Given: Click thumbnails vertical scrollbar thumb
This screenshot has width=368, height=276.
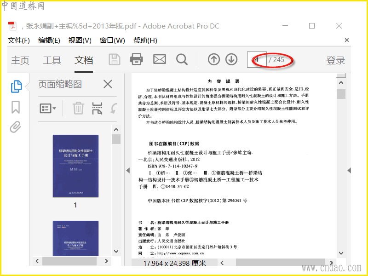Looking at the screenshot, I should pyautogui.click(x=116, y=139).
